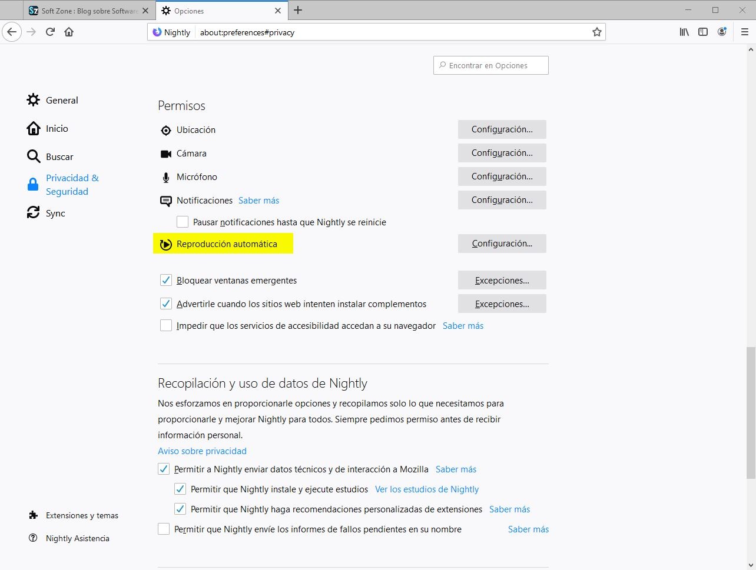
Task: Open Configuración for Ubicación
Action: click(502, 129)
